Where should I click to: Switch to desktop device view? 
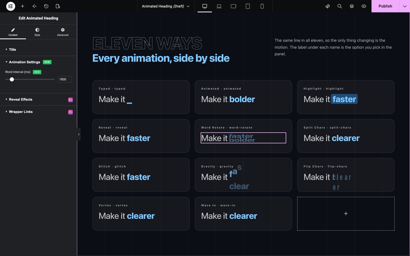click(205, 6)
